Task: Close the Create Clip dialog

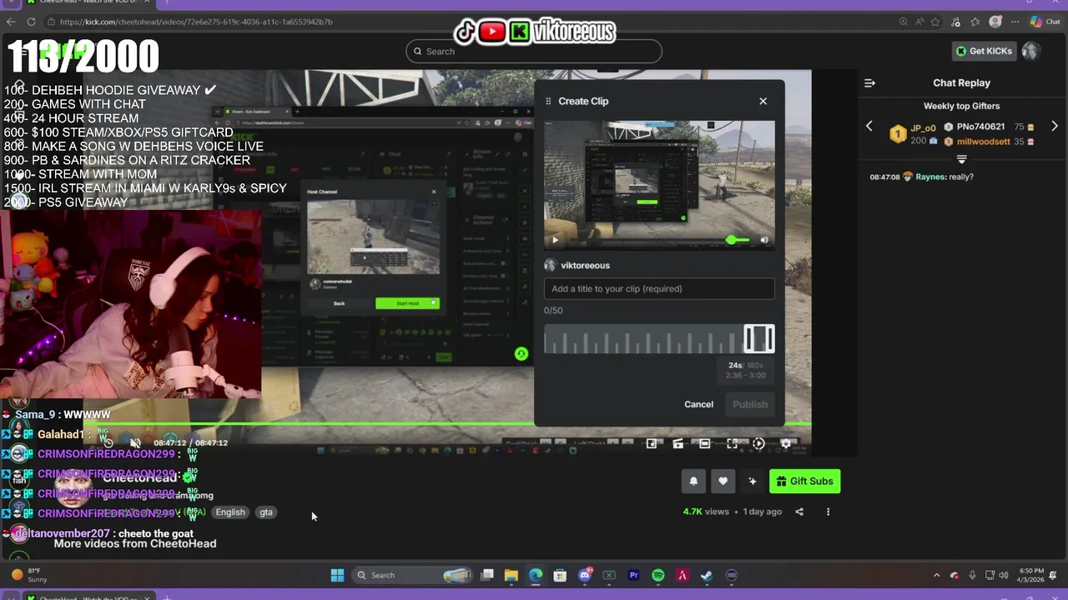Action: coord(763,101)
